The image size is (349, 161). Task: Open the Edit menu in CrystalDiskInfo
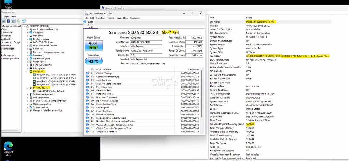point(92,18)
